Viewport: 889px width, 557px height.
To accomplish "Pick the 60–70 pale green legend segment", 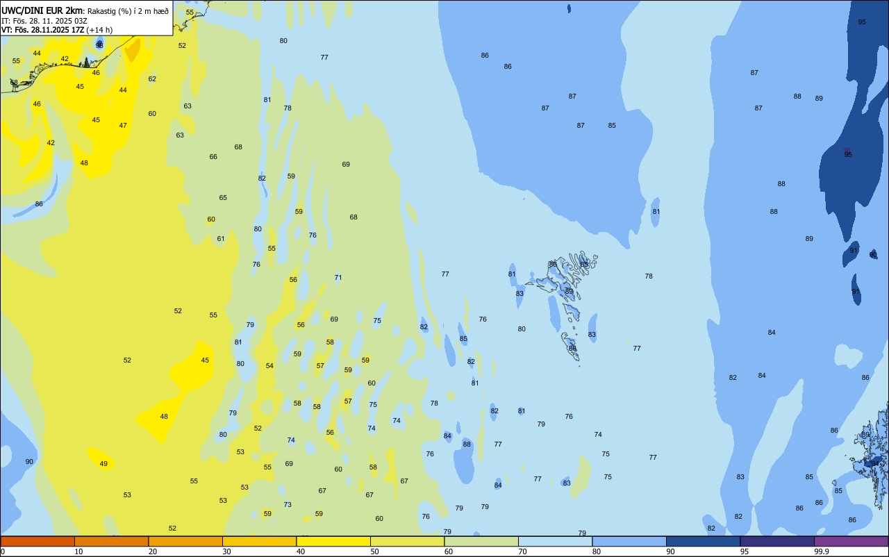I will coord(481,541).
